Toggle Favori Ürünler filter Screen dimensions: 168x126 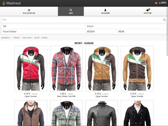[43, 31]
